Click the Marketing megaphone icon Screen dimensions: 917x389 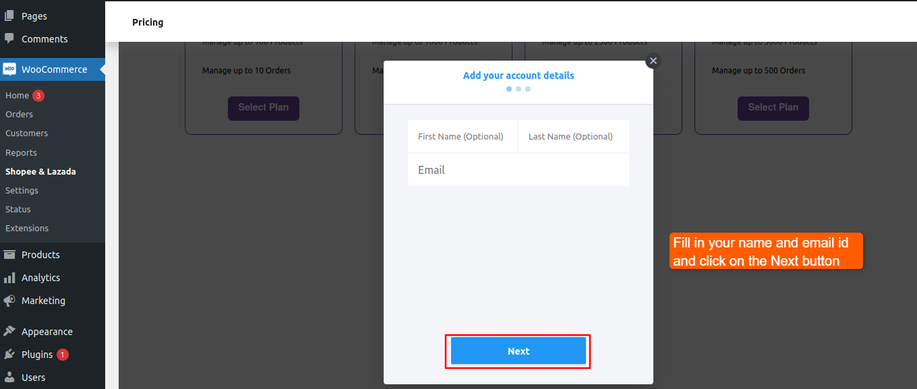[x=9, y=300]
